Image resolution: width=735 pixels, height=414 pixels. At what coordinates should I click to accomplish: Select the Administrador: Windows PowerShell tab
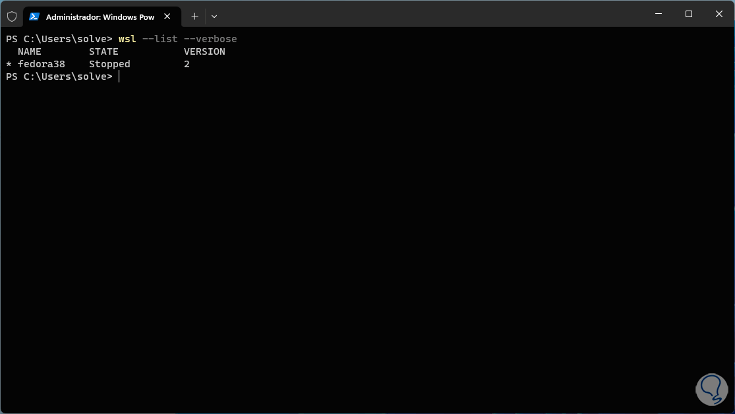102,17
